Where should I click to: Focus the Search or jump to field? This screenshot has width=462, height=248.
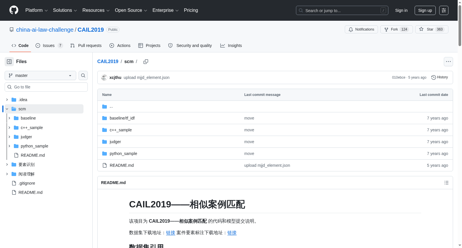(342, 10)
